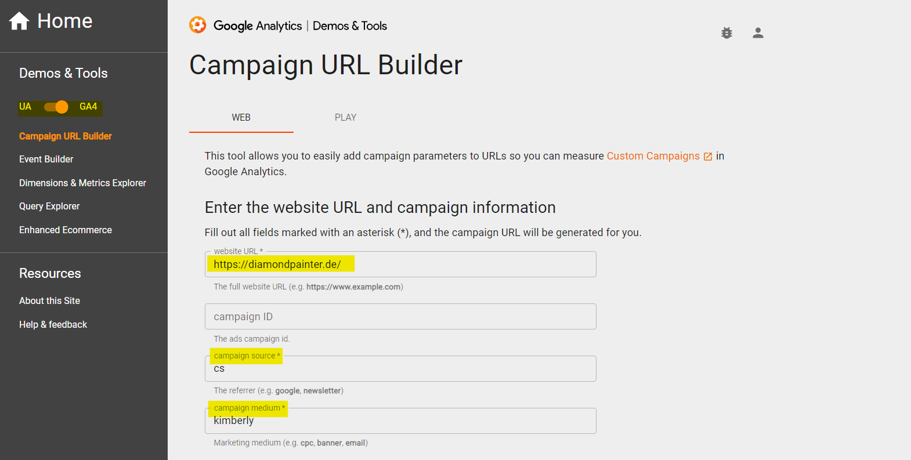Open Enhanced Ecommerce page
911x460 pixels.
pos(66,230)
